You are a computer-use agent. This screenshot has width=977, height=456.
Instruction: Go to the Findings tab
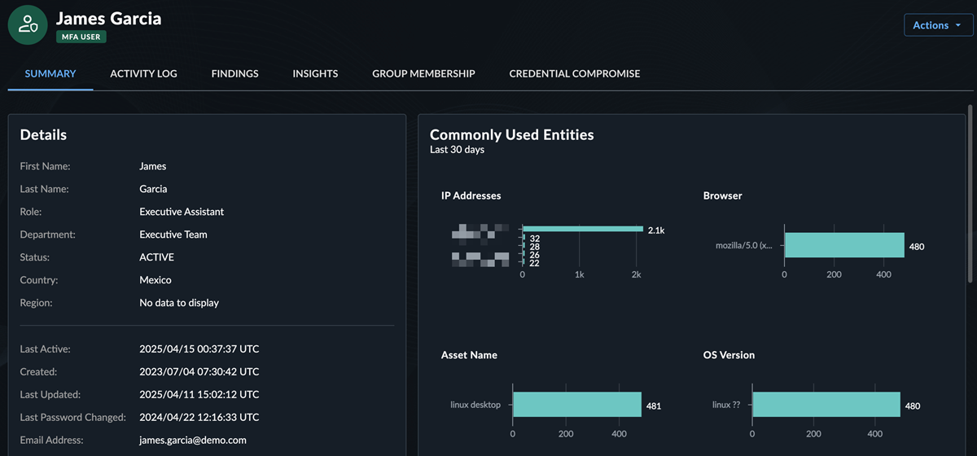coord(234,73)
